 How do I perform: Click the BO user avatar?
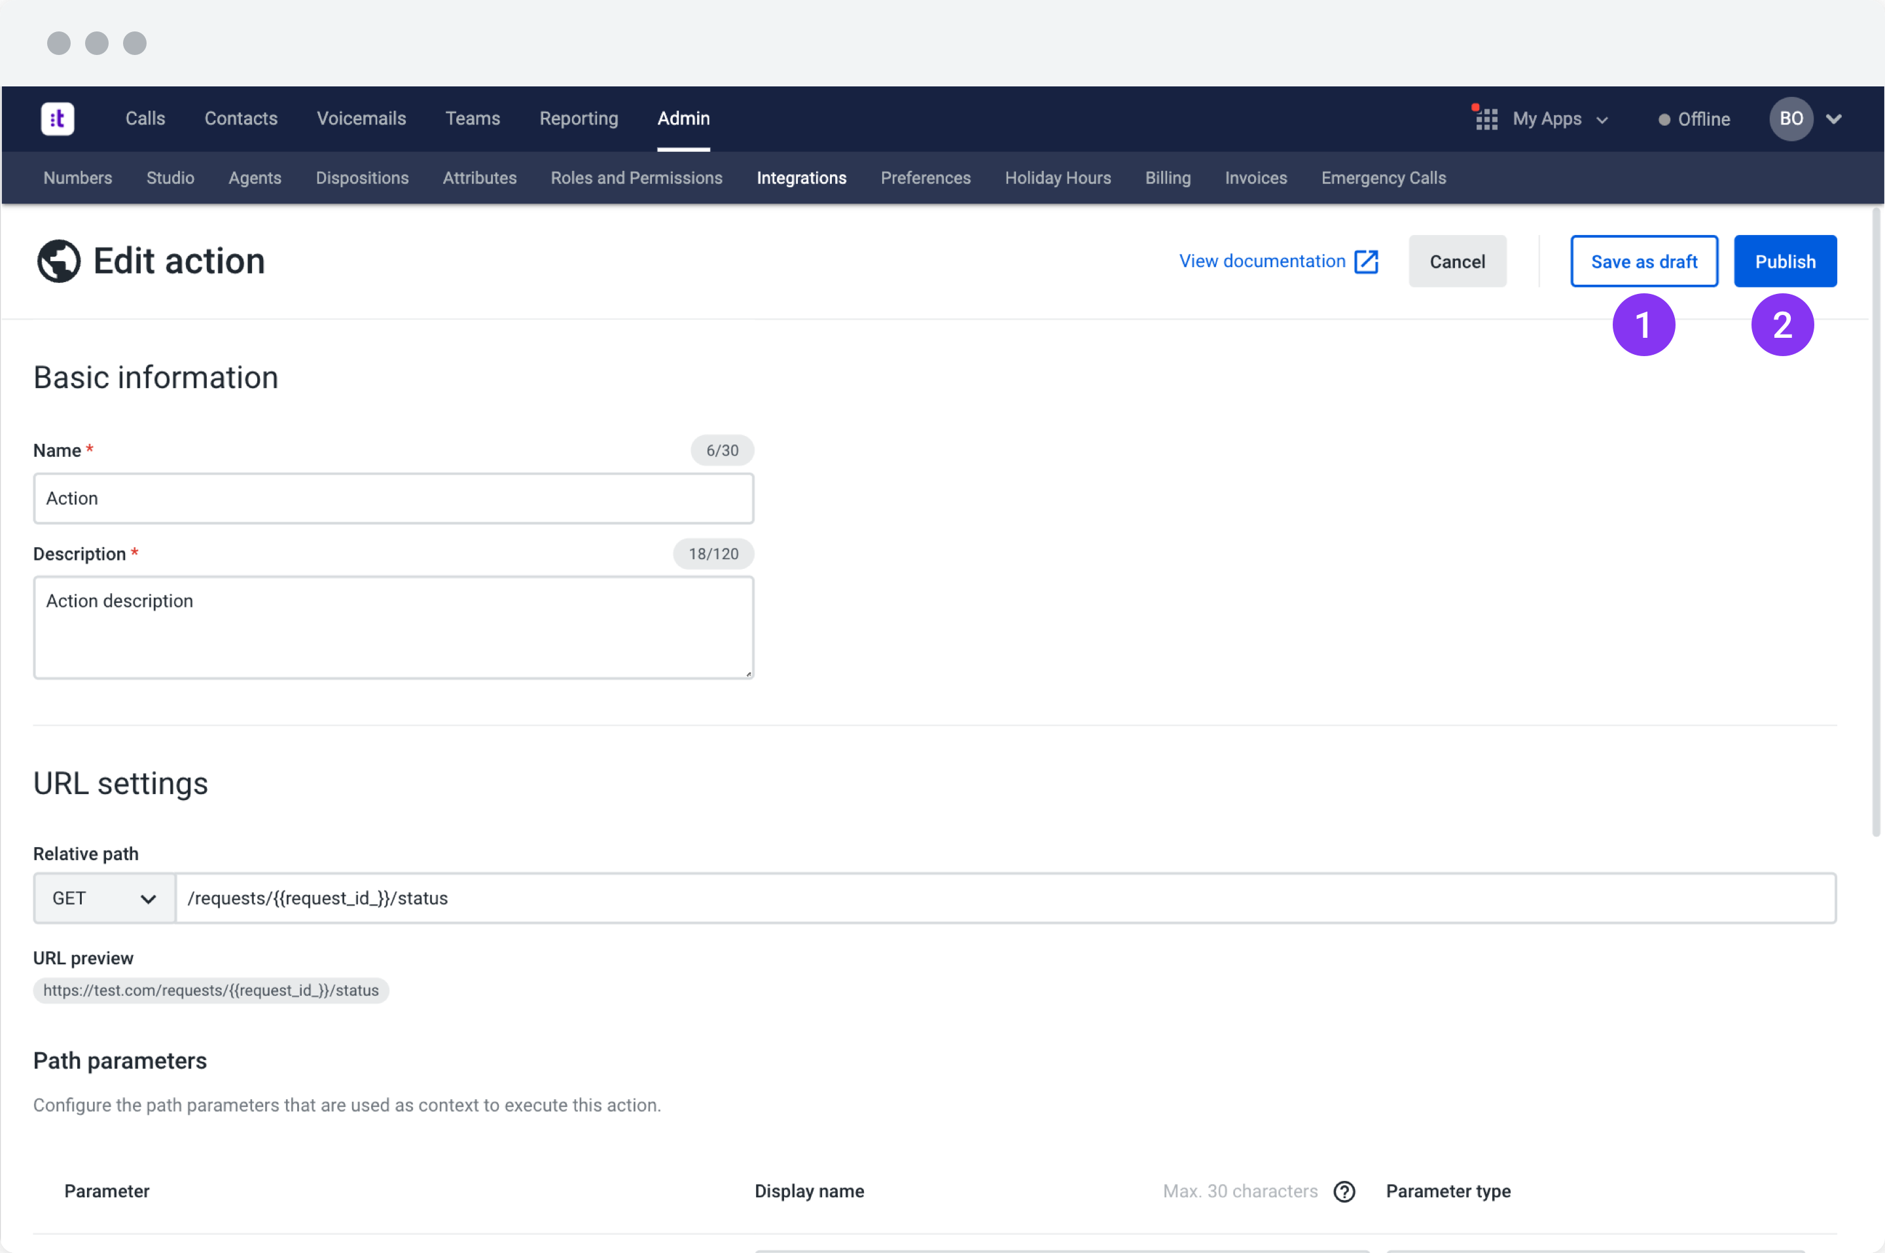coord(1790,119)
